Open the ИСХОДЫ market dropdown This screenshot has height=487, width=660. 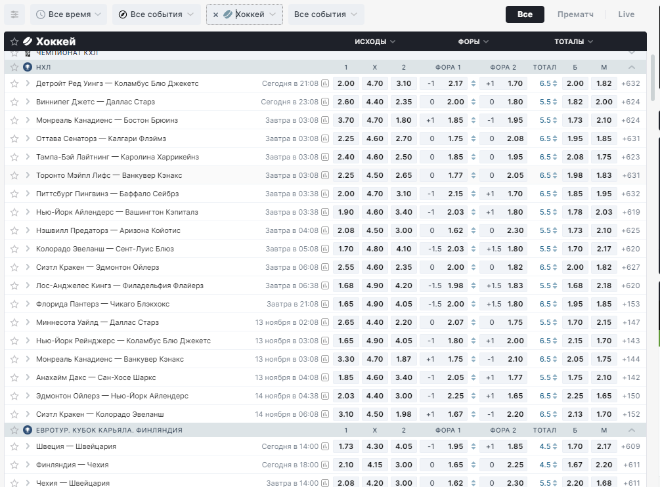pyautogui.click(x=374, y=41)
